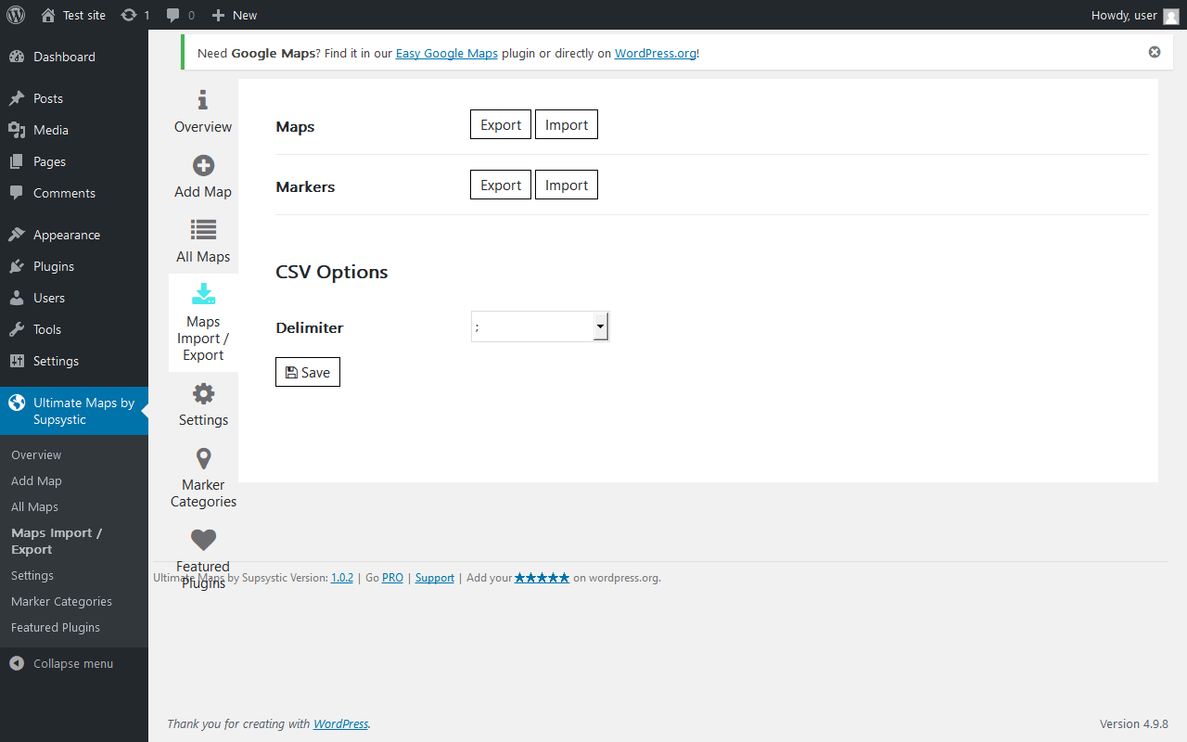The height and width of the screenshot is (742, 1187).
Task: Open the Media library in the sidebar
Action: pos(74,130)
